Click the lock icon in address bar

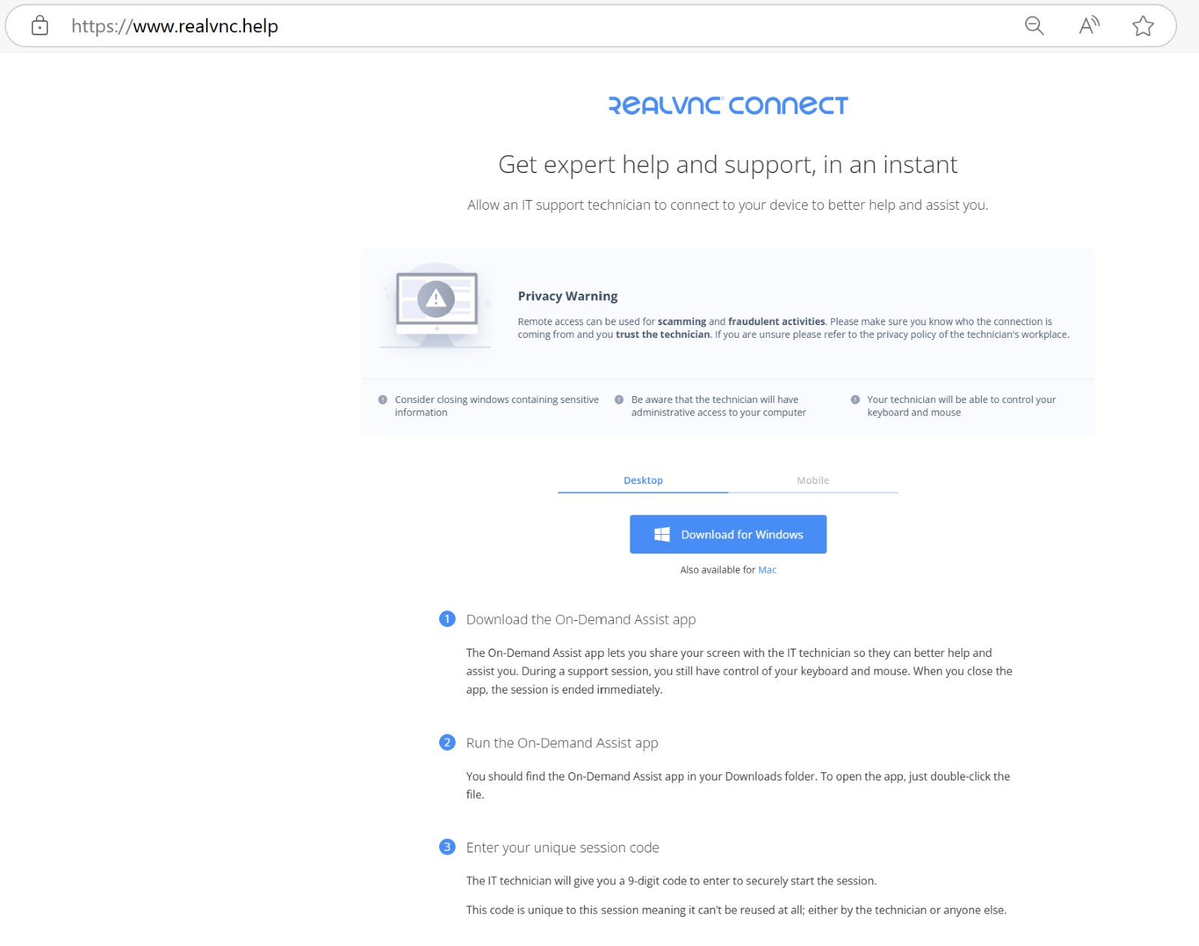[40, 26]
